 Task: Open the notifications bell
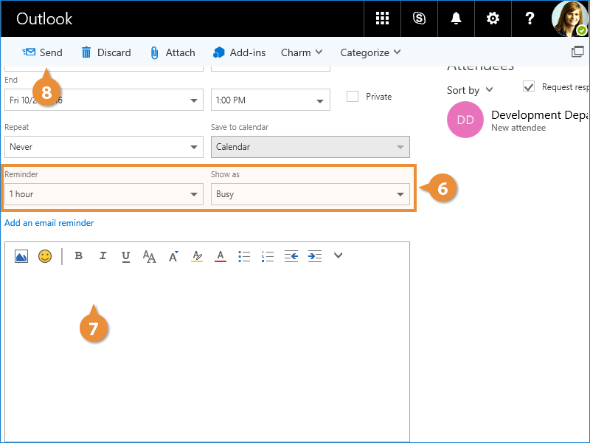point(456,18)
